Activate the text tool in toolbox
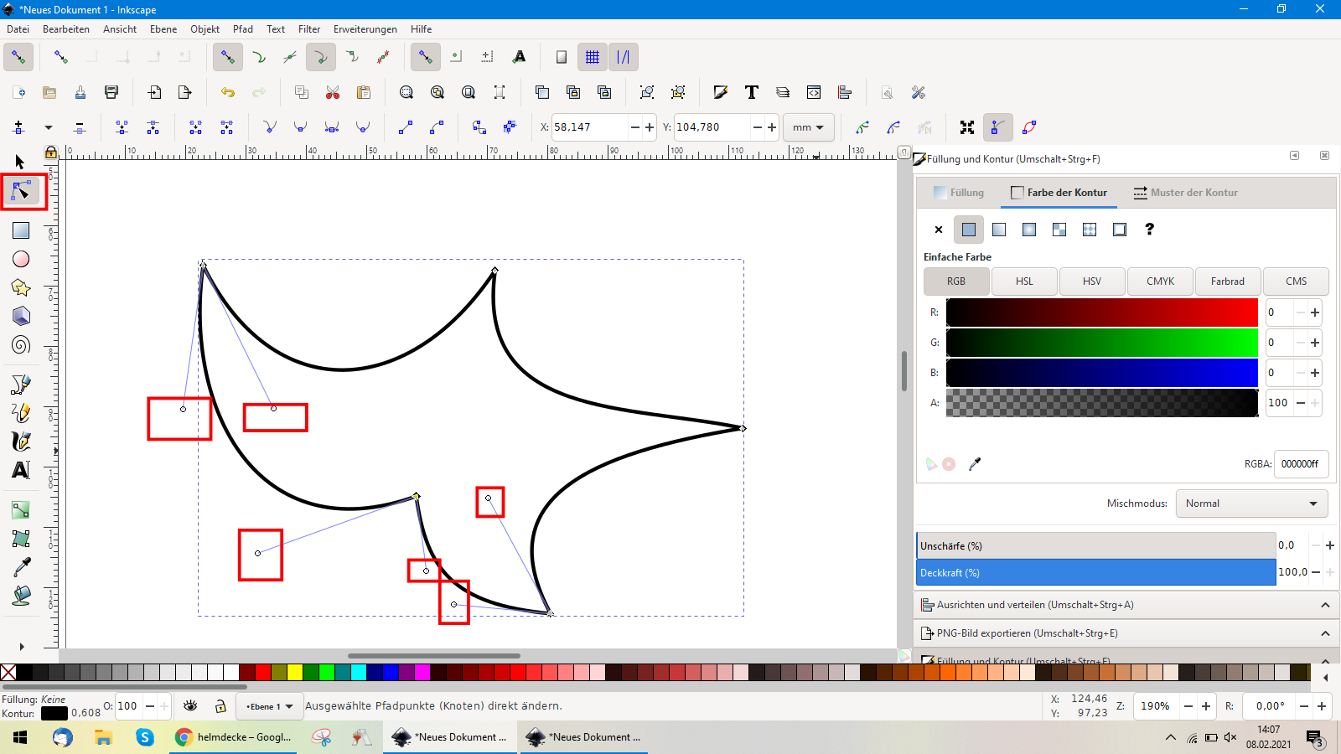The image size is (1341, 754). [x=21, y=470]
